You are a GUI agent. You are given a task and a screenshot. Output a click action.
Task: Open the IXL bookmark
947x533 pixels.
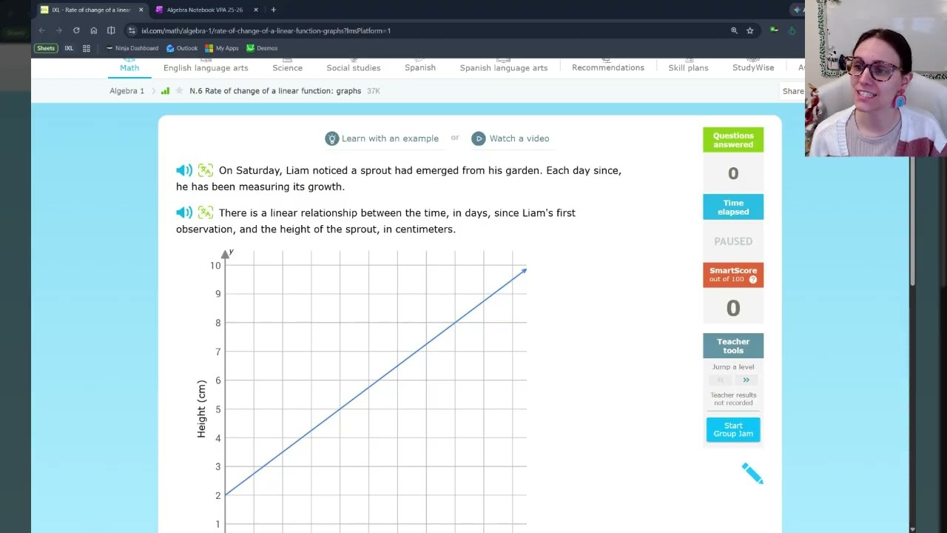click(x=69, y=48)
